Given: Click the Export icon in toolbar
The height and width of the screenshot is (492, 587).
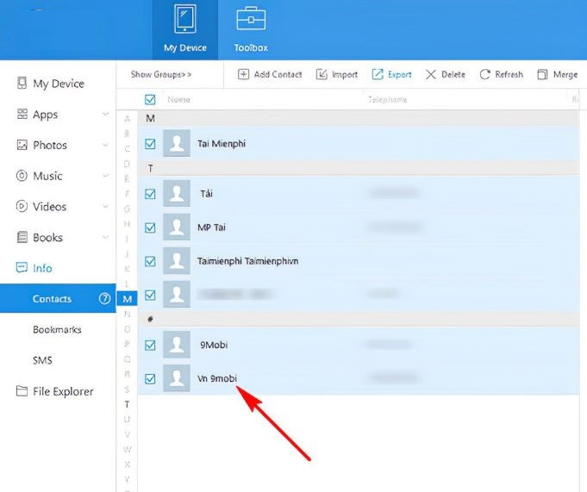Looking at the screenshot, I should (378, 75).
